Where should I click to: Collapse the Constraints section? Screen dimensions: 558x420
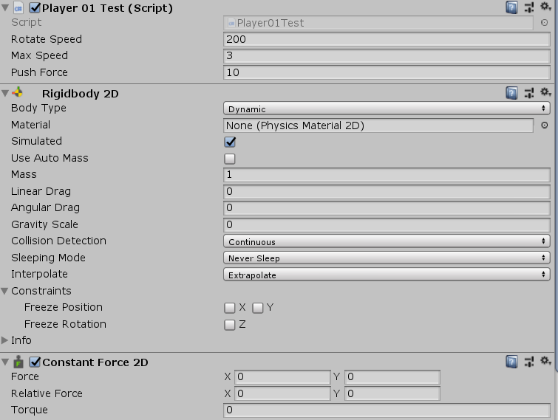point(4,291)
